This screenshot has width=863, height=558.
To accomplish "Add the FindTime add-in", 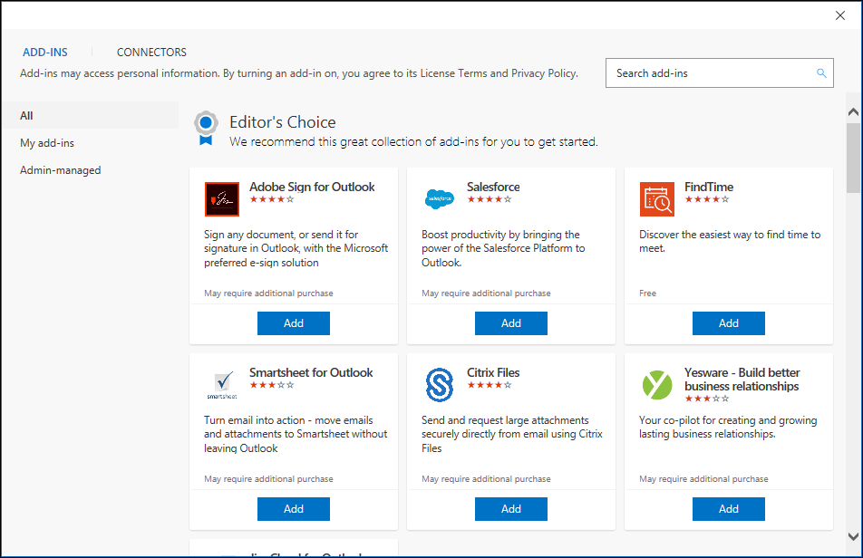I will pyautogui.click(x=729, y=323).
